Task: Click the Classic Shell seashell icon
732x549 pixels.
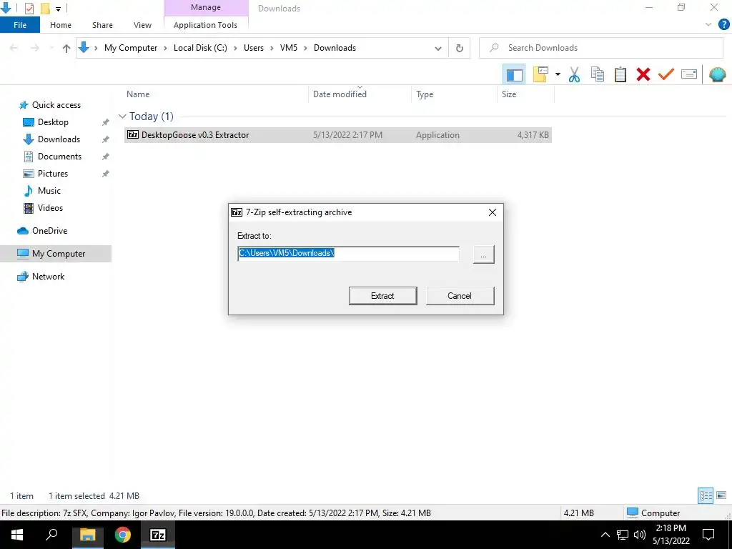Action: click(717, 74)
